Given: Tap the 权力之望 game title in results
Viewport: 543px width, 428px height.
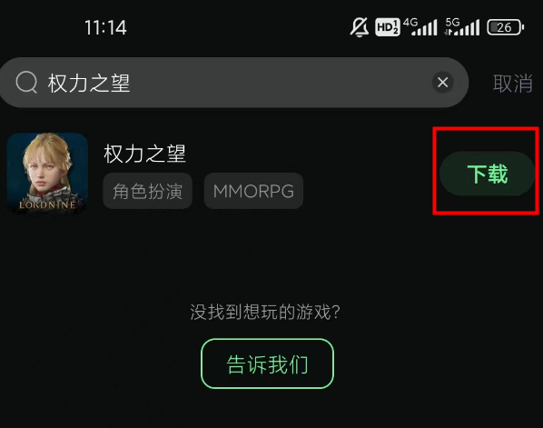Looking at the screenshot, I should (144, 154).
